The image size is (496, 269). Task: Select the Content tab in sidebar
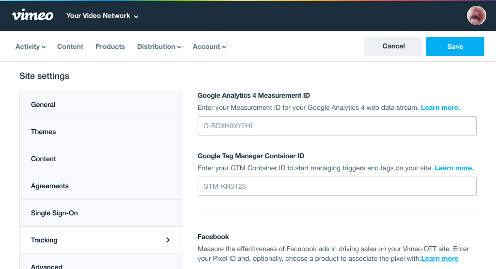pyautogui.click(x=101, y=159)
